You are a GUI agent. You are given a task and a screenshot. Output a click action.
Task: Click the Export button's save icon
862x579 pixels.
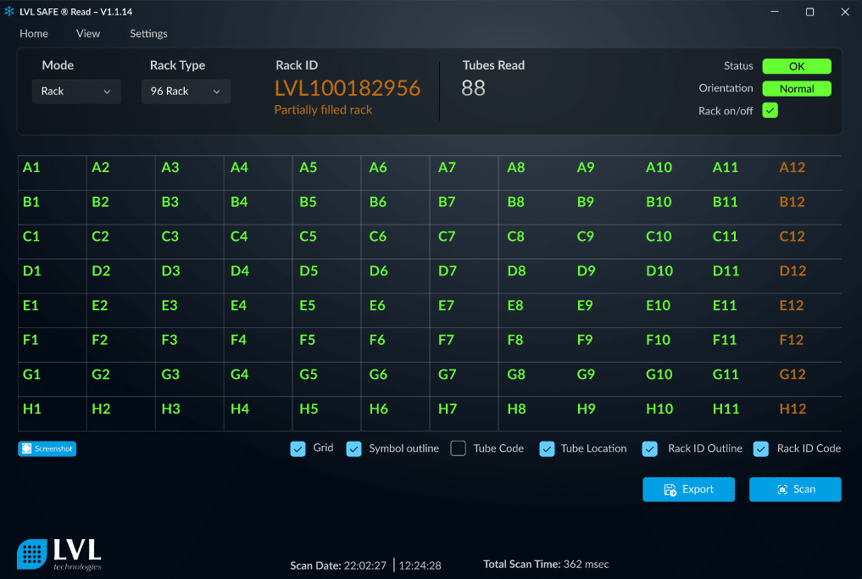670,490
